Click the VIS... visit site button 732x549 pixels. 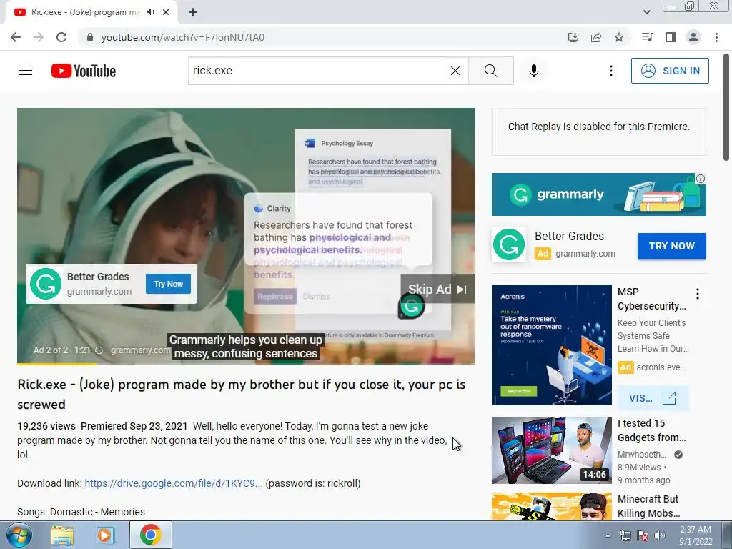tap(652, 398)
